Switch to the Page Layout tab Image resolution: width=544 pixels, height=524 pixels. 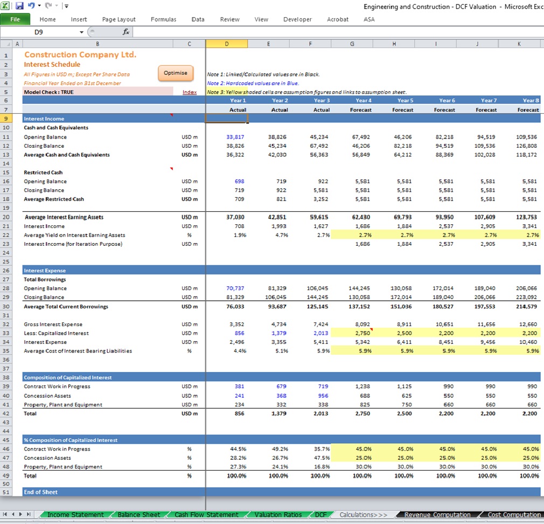118,19
